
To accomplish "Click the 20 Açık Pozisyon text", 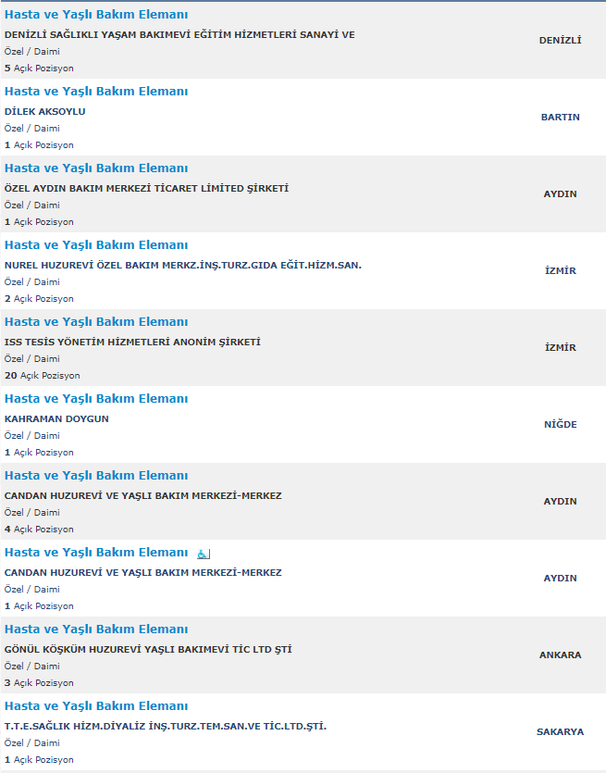I will pyautogui.click(x=43, y=376).
